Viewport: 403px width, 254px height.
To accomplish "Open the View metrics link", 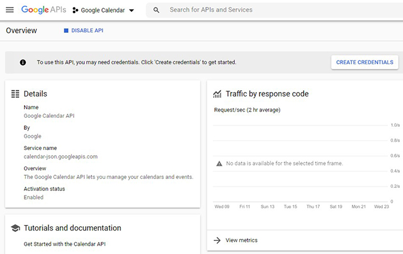I will pyautogui.click(x=241, y=240).
